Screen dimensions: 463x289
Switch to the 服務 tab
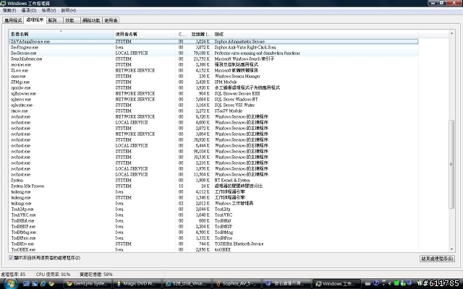55,20
